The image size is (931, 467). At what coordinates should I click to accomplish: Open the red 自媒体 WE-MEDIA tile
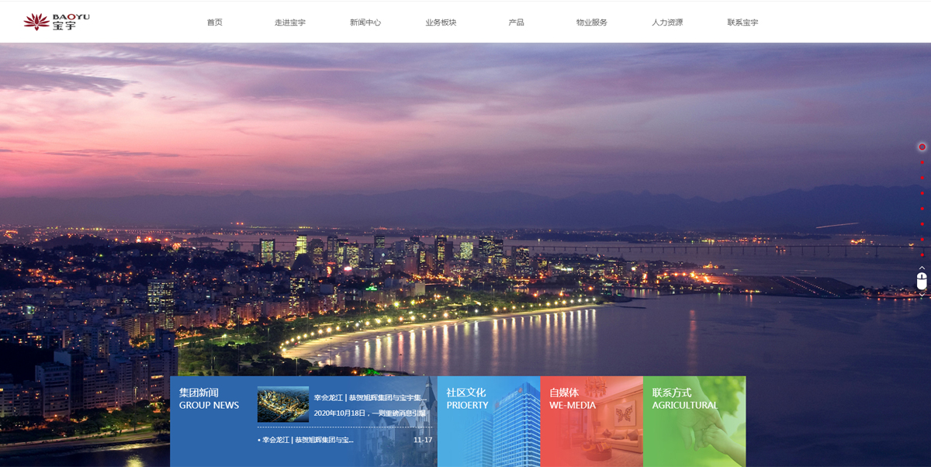click(x=591, y=421)
